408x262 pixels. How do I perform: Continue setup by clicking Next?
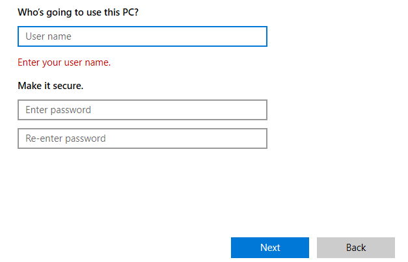[269, 248]
